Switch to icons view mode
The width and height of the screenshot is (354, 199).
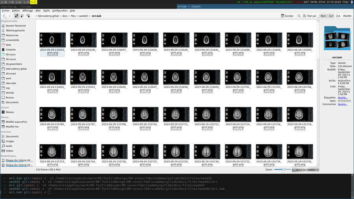17,16
